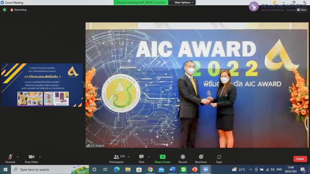310x174 pixels.
Task: Click the Windows search box
Action: point(50,170)
